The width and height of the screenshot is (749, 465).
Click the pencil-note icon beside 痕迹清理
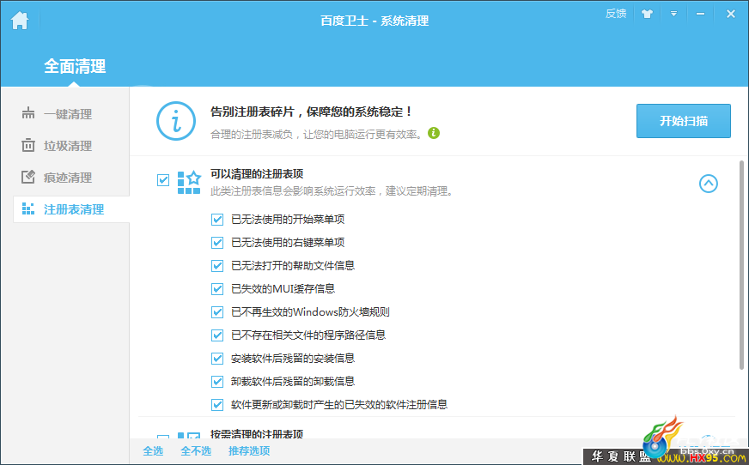(28, 177)
